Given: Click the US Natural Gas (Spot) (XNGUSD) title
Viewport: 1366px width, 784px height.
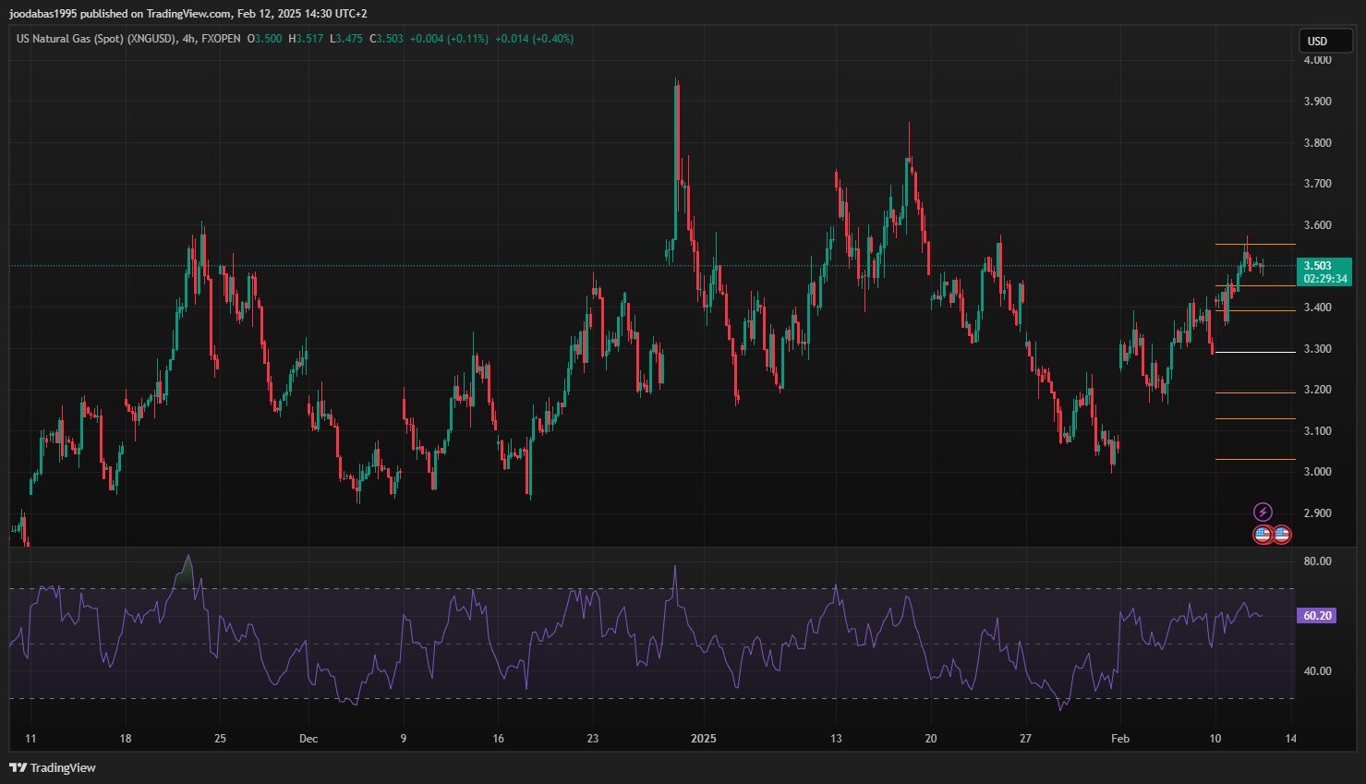Looking at the screenshot, I should coord(96,39).
